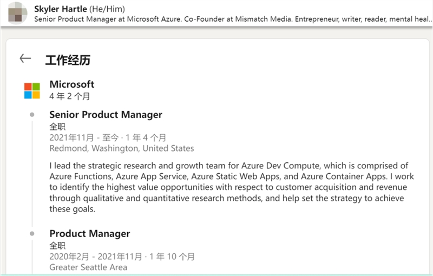Select the Senior Product Manager title
433x276 pixels.
click(x=106, y=115)
